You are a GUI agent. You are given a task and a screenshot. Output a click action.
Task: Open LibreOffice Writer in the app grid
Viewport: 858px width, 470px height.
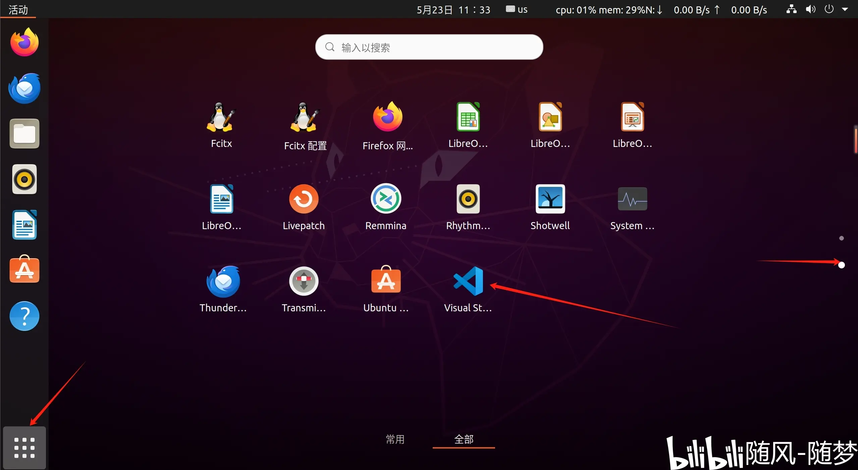pyautogui.click(x=221, y=207)
